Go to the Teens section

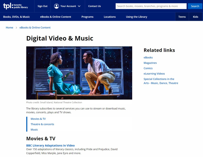182,17
